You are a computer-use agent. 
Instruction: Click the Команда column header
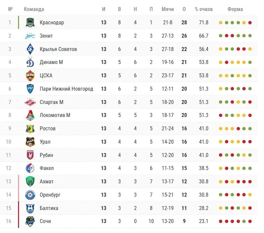[x=34, y=9]
